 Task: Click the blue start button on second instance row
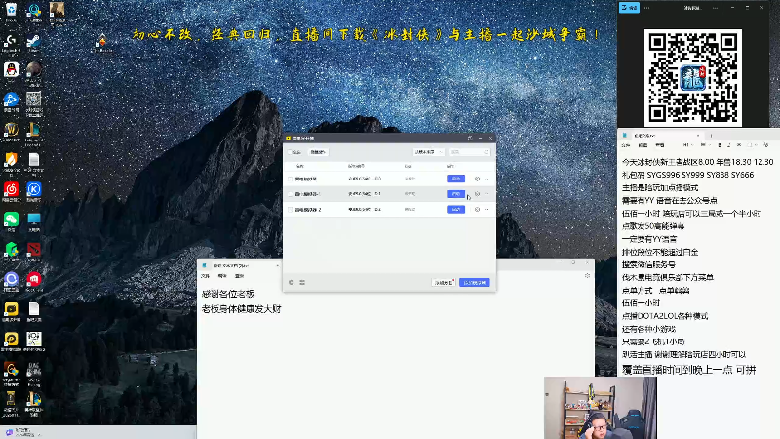click(455, 194)
